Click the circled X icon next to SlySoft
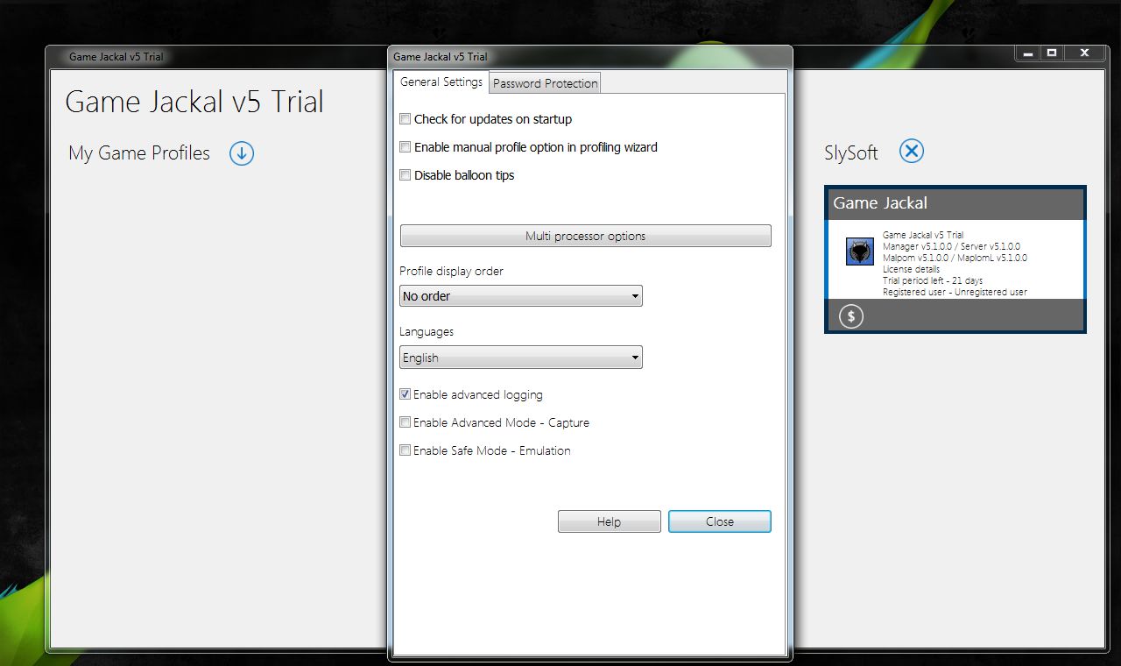Viewport: 1121px width, 666px height. [912, 151]
